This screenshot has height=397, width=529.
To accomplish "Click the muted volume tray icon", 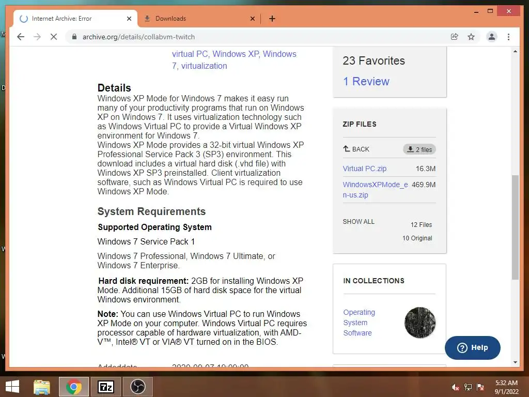I will click(456, 387).
